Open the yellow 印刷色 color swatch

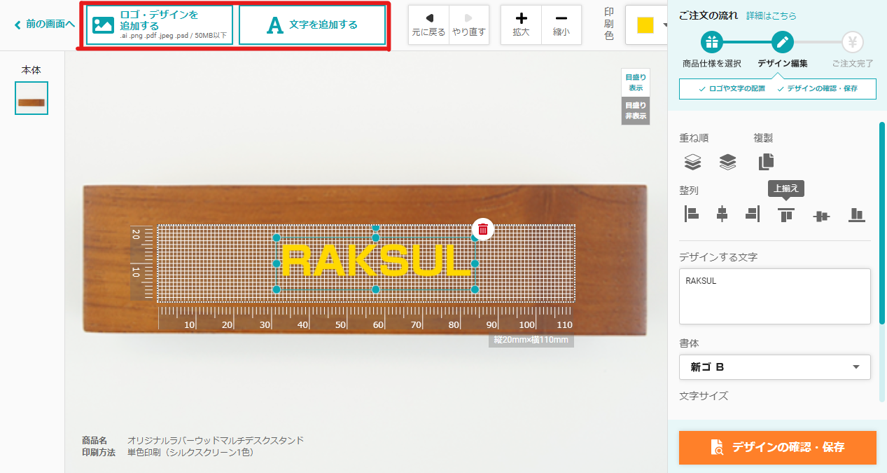[x=647, y=25]
